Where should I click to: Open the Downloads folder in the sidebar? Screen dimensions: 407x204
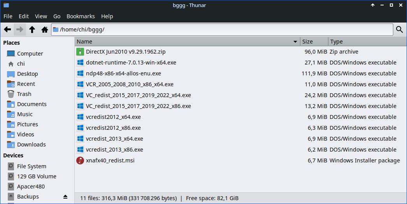(31, 145)
